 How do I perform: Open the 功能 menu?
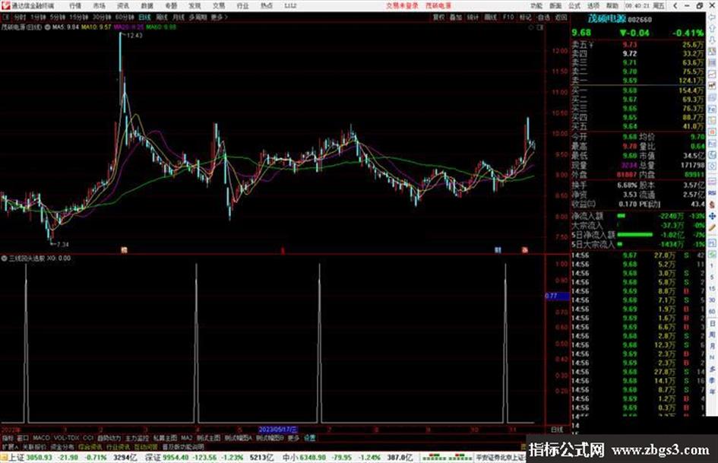[x=536, y=5]
